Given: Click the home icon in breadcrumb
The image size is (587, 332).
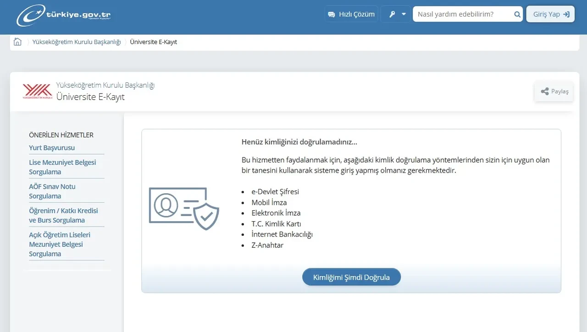Looking at the screenshot, I should point(17,42).
